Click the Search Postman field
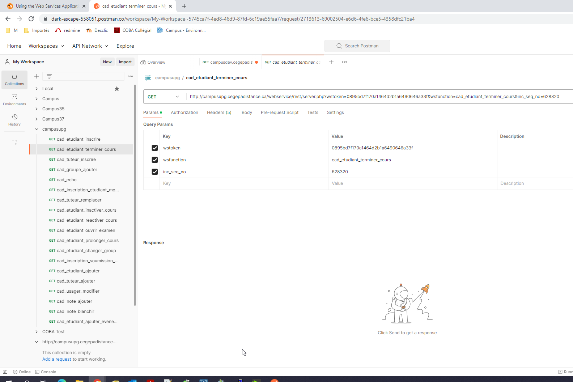 coord(357,46)
